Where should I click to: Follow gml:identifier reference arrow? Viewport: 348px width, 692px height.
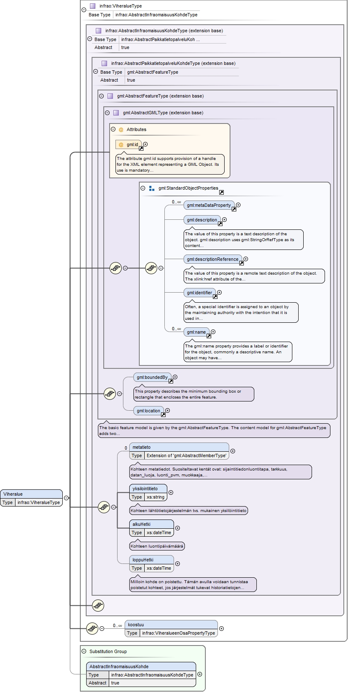[215, 296]
